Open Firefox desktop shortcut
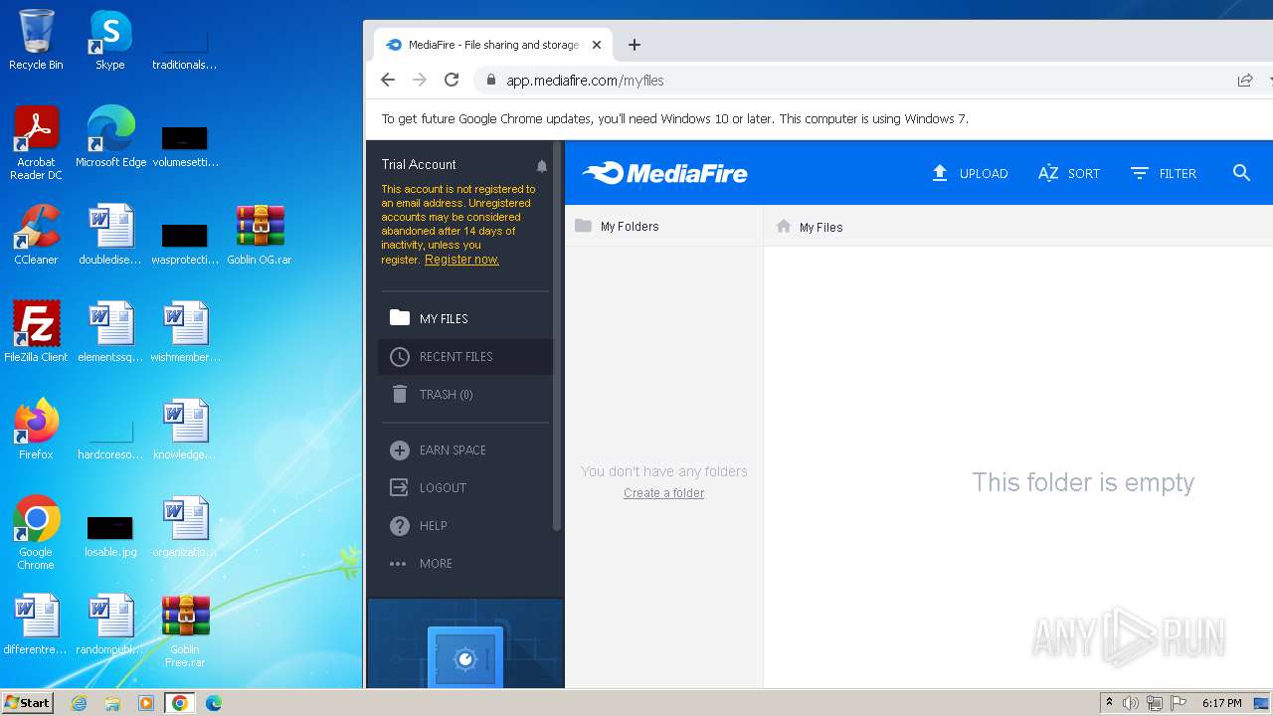The height and width of the screenshot is (716, 1273). point(36,430)
